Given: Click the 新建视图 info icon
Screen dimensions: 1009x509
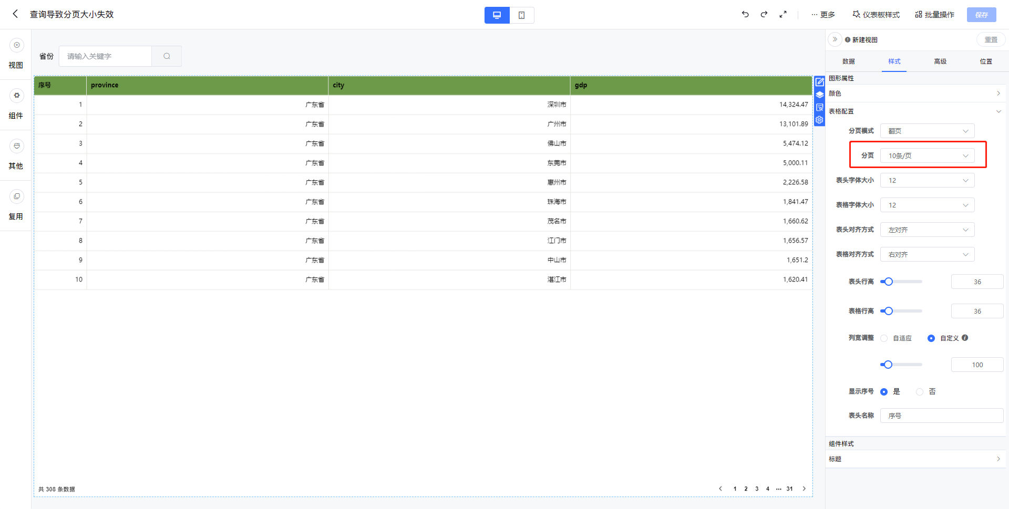Looking at the screenshot, I should click(848, 40).
